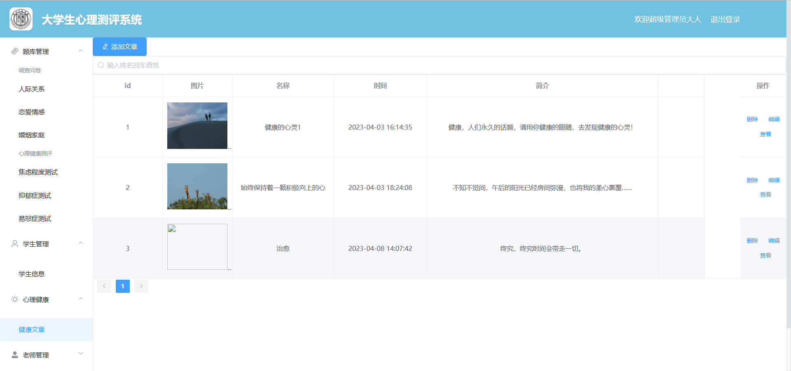Select 易怒症测试 in sidebar
791x371 pixels.
[46, 218]
